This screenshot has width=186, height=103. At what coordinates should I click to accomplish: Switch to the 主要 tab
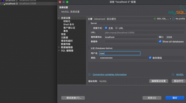(x=90, y=19)
